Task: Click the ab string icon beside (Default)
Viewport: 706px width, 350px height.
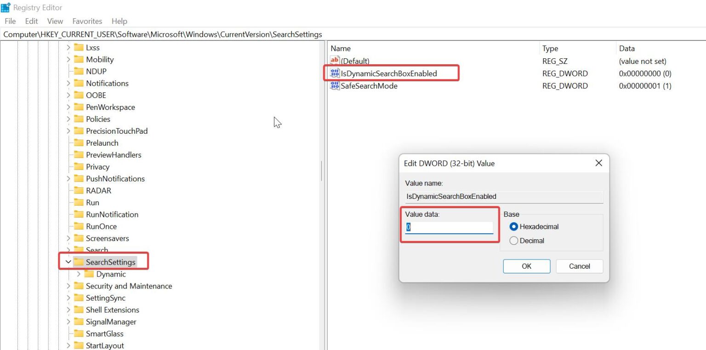Action: [x=334, y=61]
